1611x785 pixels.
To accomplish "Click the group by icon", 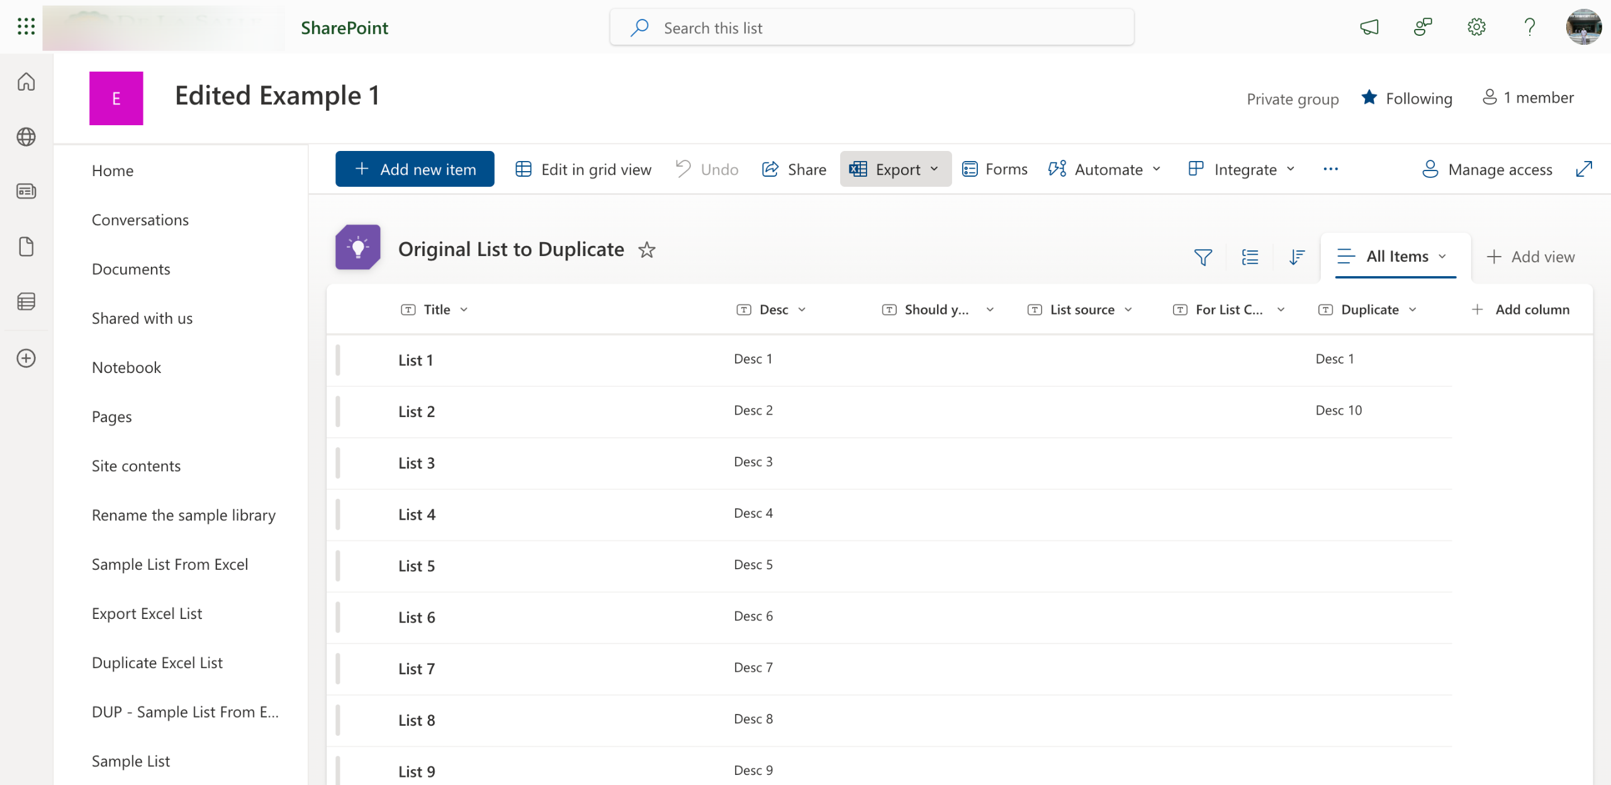I will (1250, 257).
